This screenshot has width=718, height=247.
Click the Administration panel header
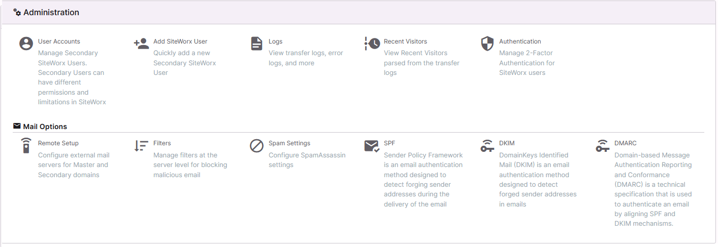(51, 12)
